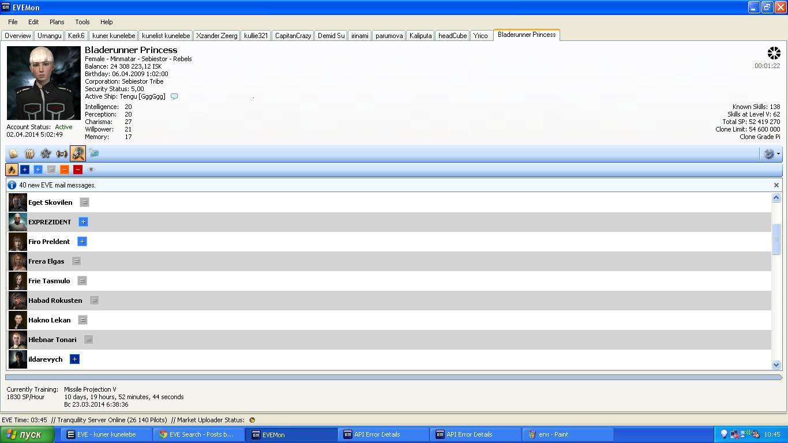788x443 pixels.
Task: Toggle the red terrible standing filter
Action: [78, 170]
